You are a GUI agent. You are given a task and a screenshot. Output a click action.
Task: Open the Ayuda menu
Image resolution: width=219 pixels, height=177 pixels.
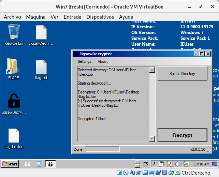pos(126,17)
